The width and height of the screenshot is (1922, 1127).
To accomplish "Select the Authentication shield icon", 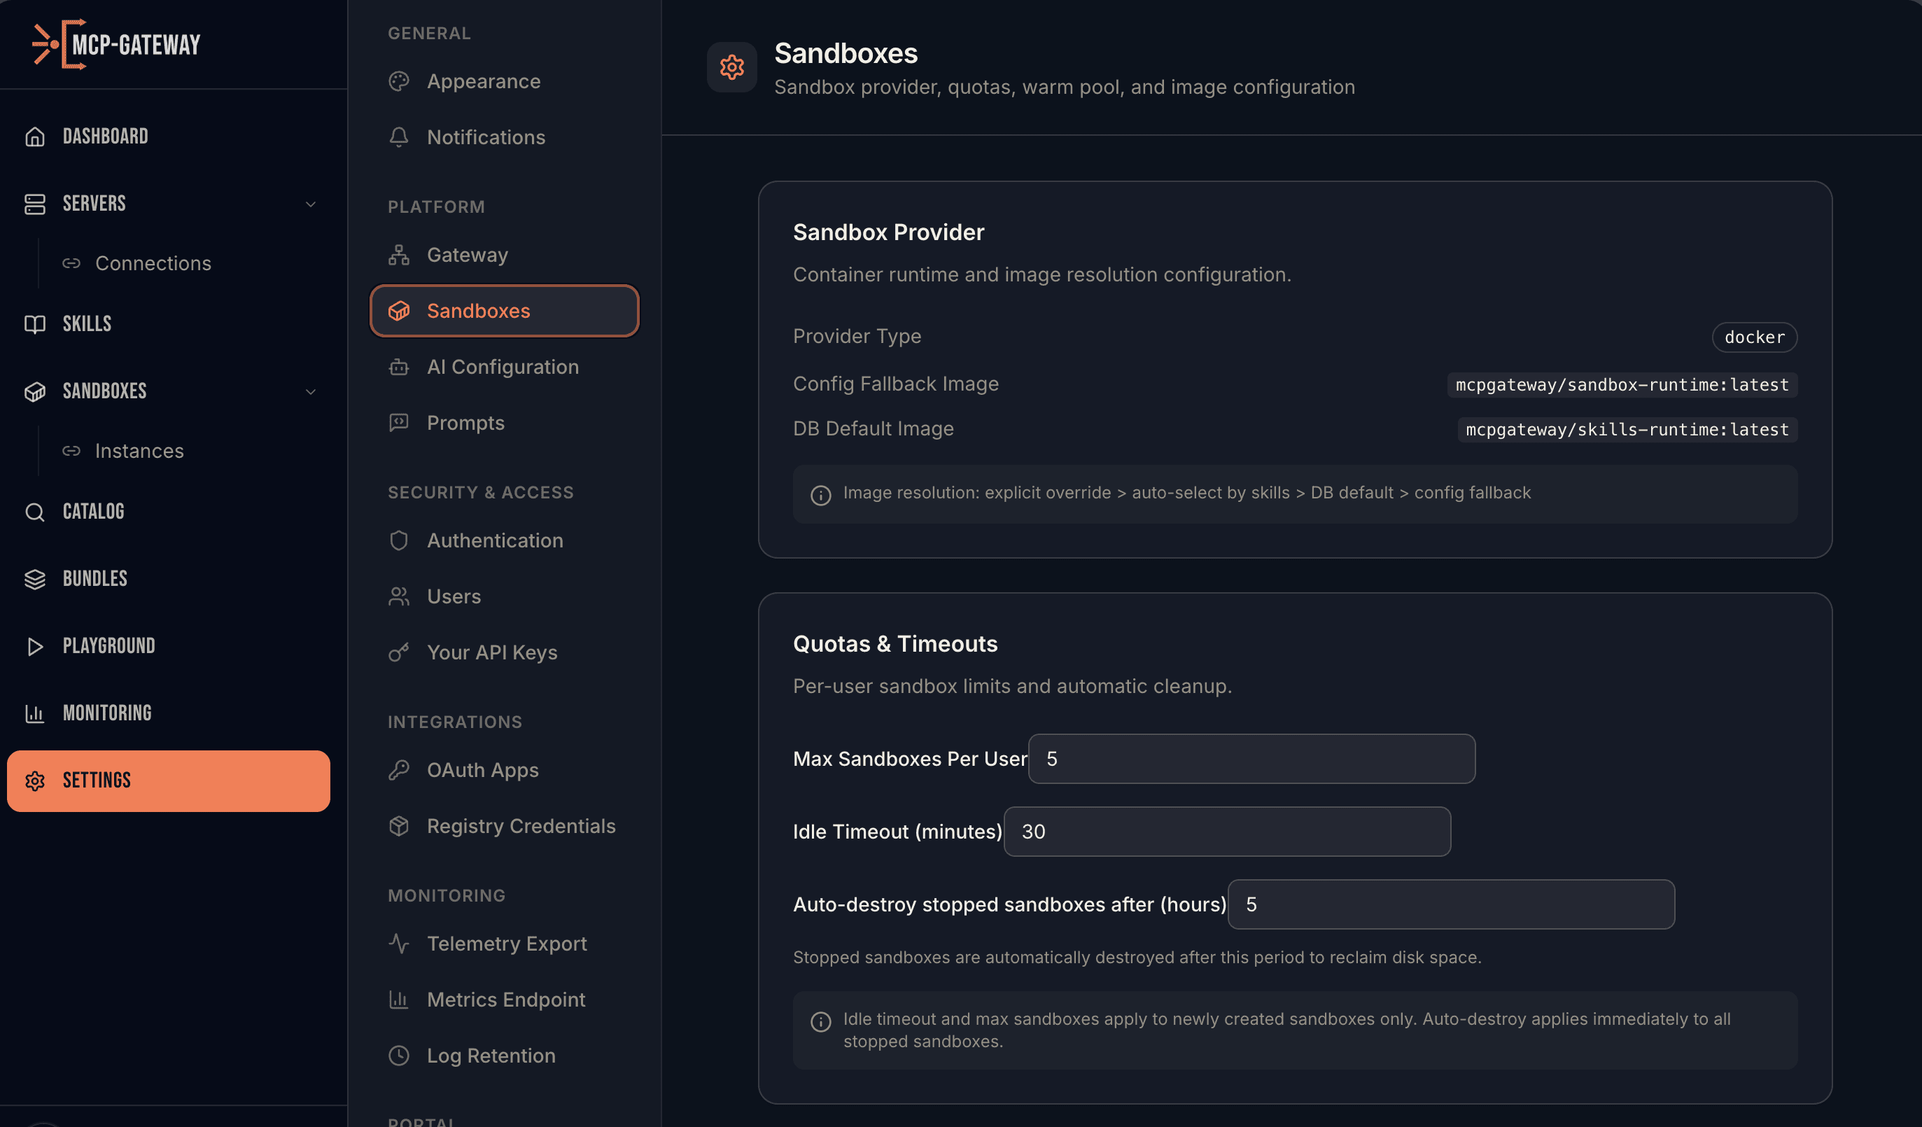I will (399, 540).
